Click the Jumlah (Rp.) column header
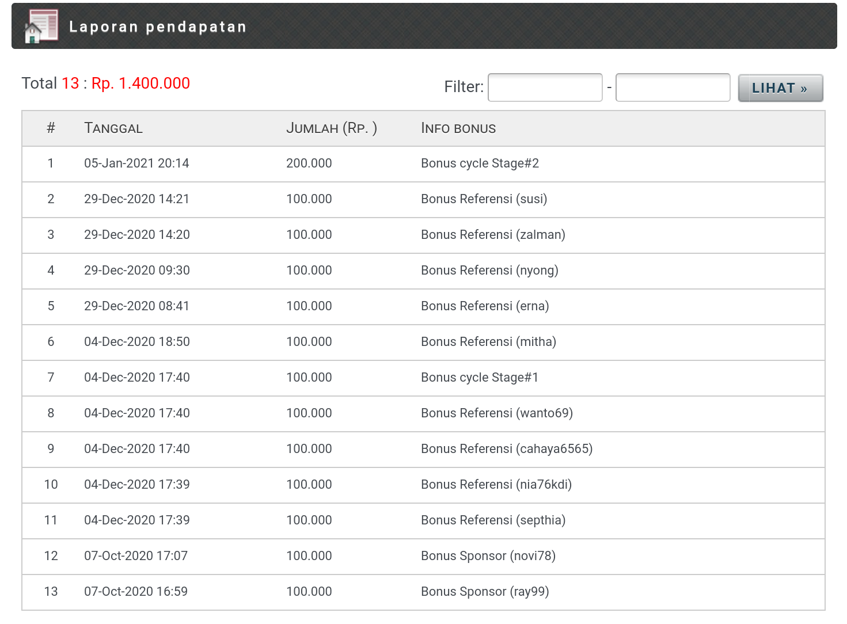Viewport: 847px width, 624px height. coord(332,128)
